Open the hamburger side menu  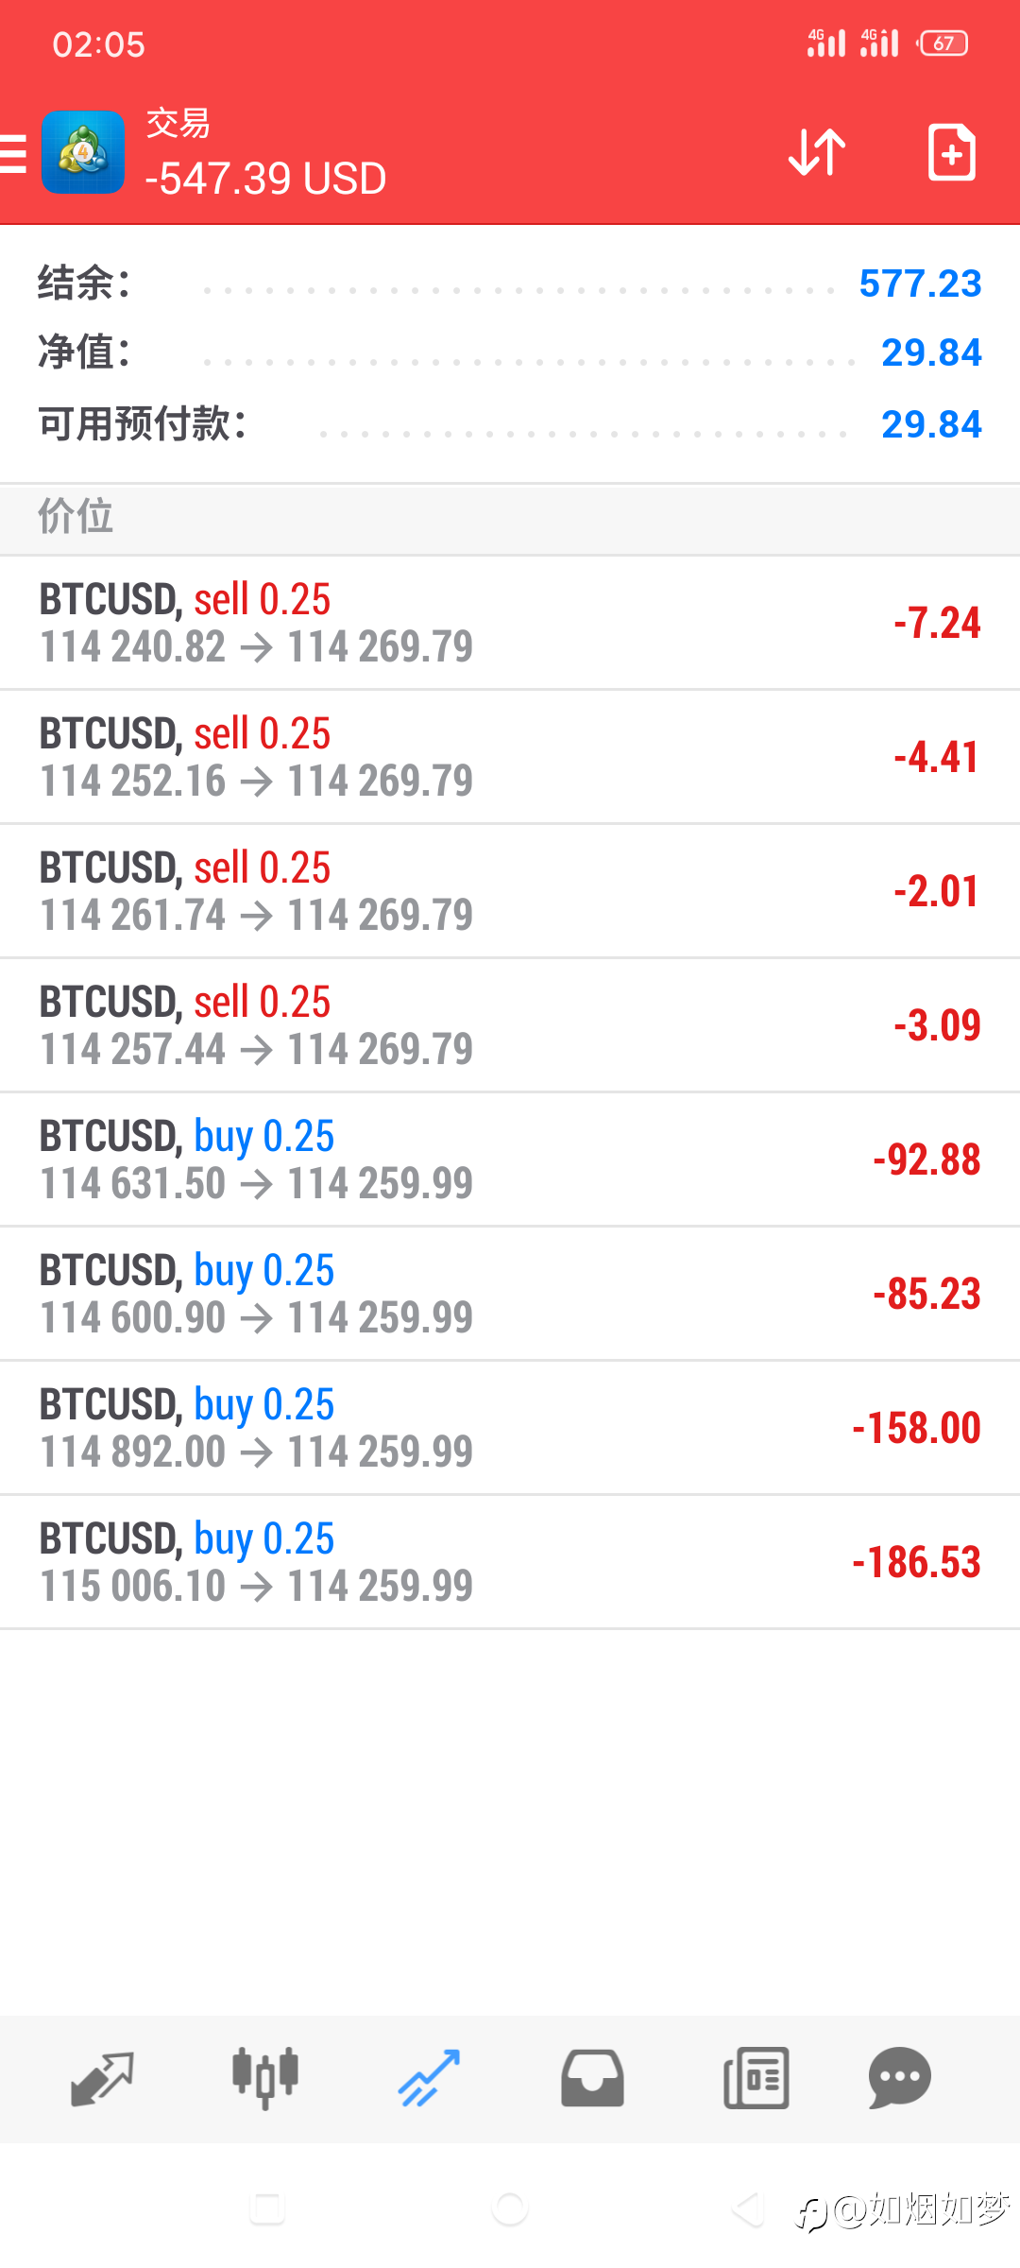13,153
